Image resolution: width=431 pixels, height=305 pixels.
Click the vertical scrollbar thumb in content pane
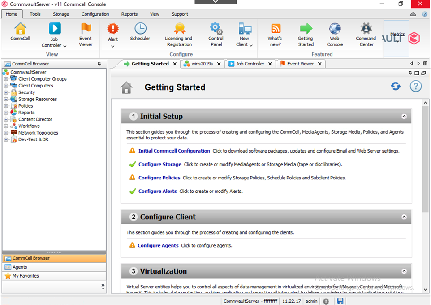pyautogui.click(x=425, y=160)
